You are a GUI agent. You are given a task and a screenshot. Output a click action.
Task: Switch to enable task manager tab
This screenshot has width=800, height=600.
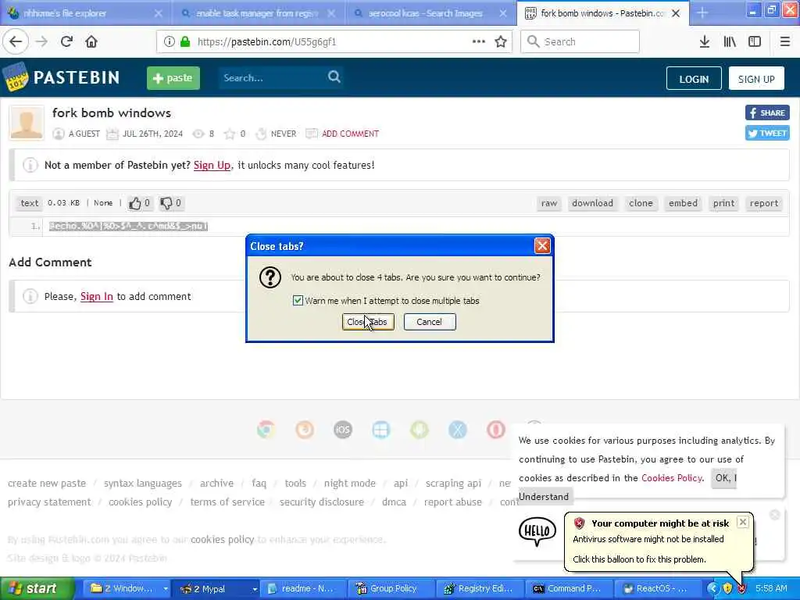coord(258,13)
